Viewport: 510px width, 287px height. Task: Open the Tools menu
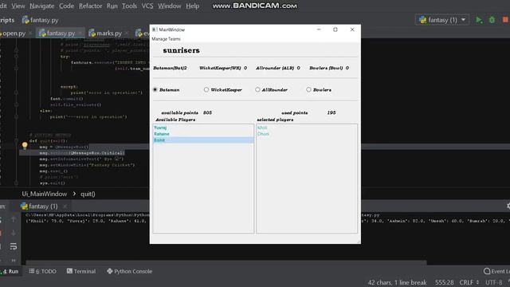pyautogui.click(x=129, y=6)
